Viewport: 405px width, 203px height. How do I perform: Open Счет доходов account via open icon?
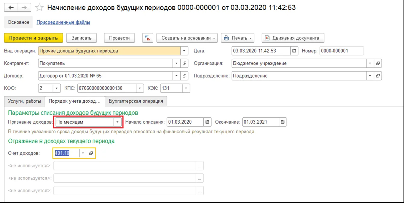tap(91, 153)
